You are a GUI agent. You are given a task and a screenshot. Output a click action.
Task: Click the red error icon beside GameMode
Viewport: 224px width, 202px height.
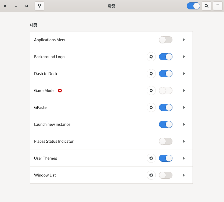click(60, 91)
